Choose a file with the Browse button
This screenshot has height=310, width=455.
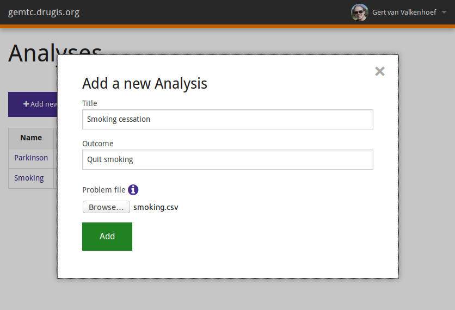click(x=106, y=207)
